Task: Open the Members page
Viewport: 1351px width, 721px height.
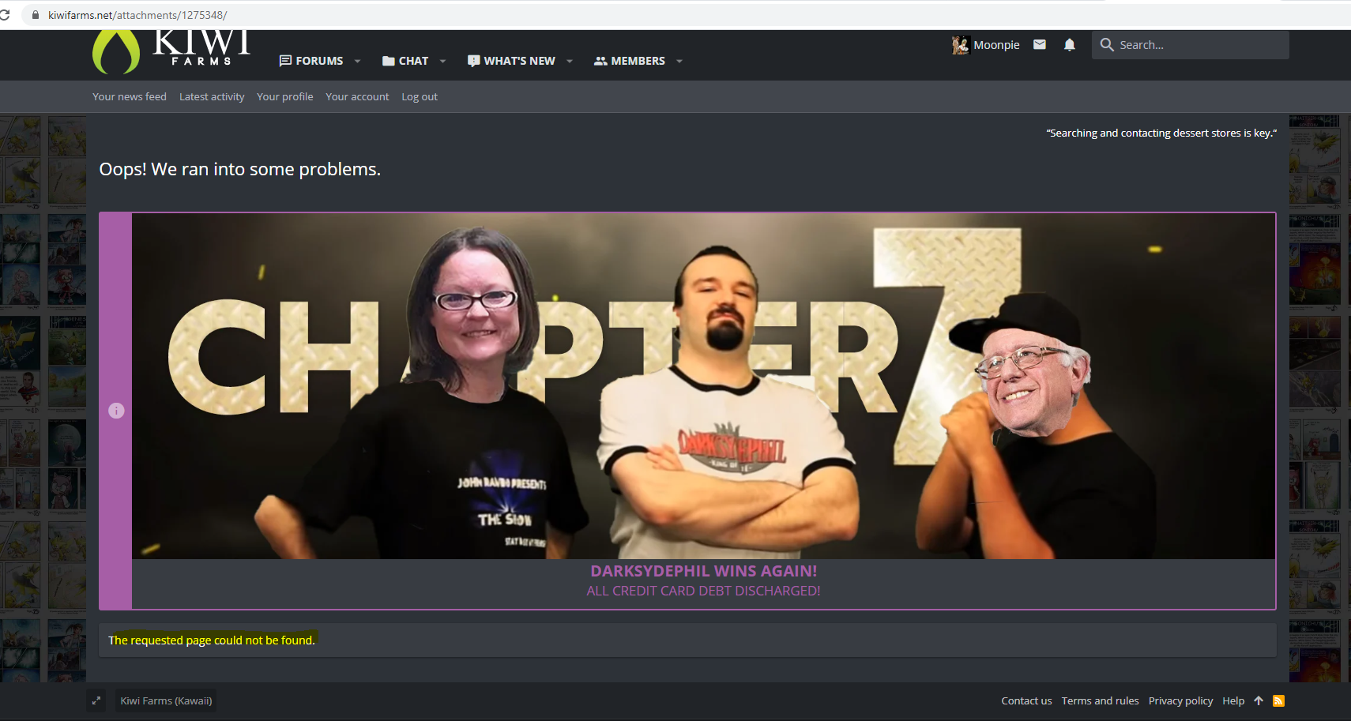Action: (630, 61)
